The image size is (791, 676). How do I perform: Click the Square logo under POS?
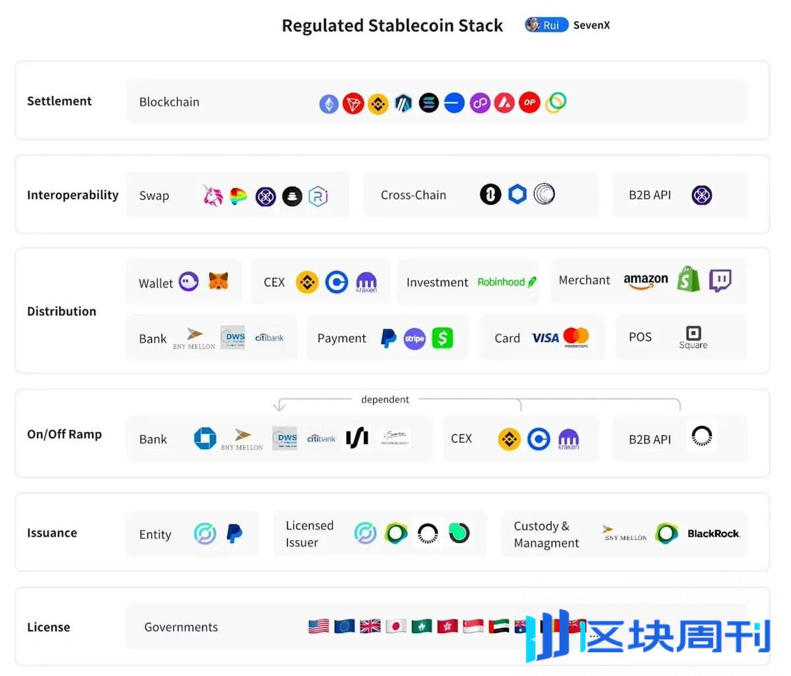tap(693, 337)
